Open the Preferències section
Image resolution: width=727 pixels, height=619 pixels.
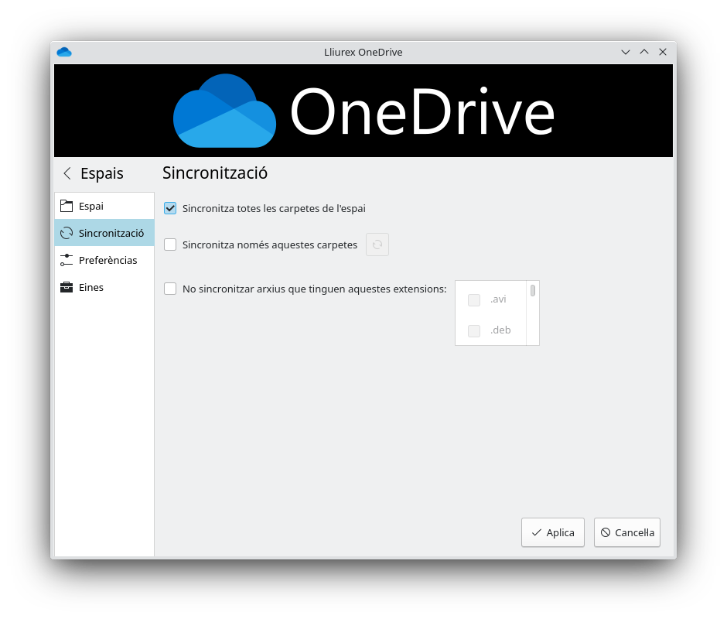click(x=108, y=260)
